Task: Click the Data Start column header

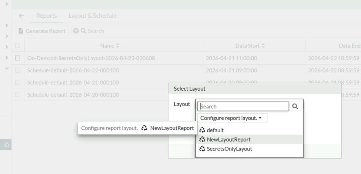Action: click(254, 46)
